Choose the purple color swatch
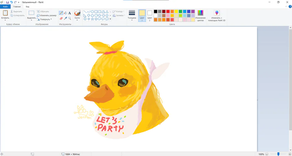 [x=193, y=12]
